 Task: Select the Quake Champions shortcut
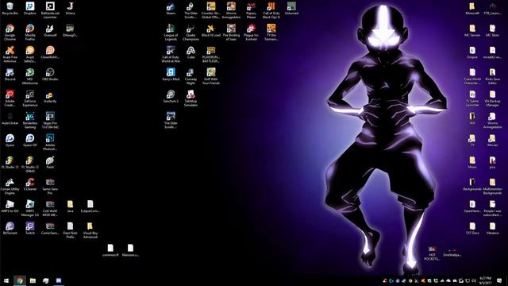click(190, 33)
